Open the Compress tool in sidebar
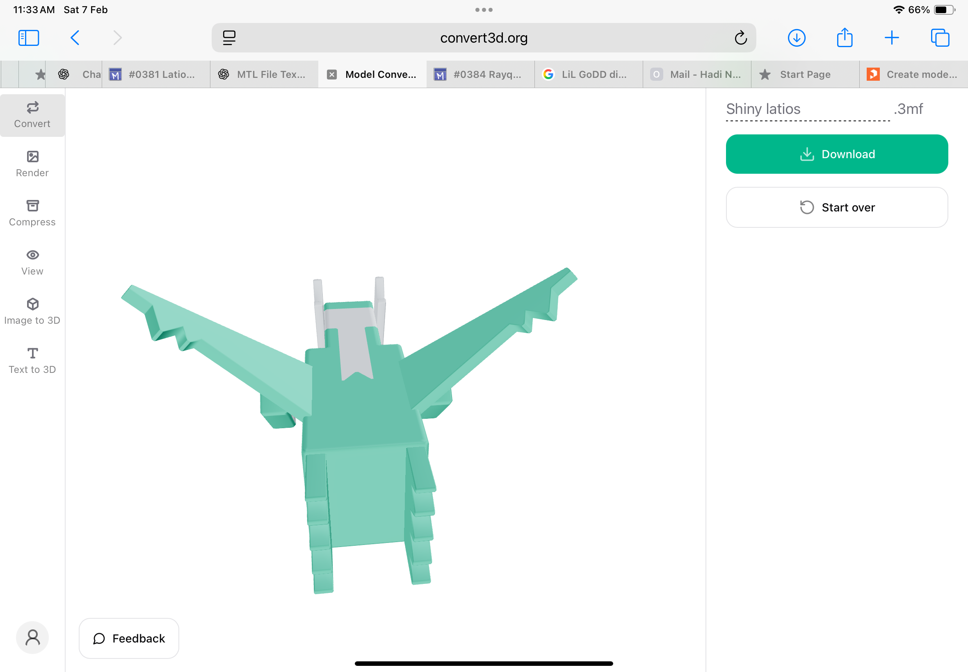This screenshot has height=672, width=968. pos(32,213)
